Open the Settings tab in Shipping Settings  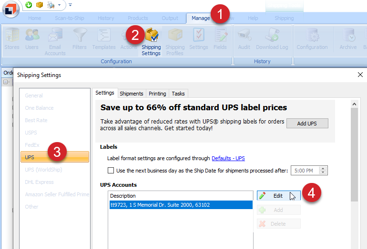coord(105,93)
